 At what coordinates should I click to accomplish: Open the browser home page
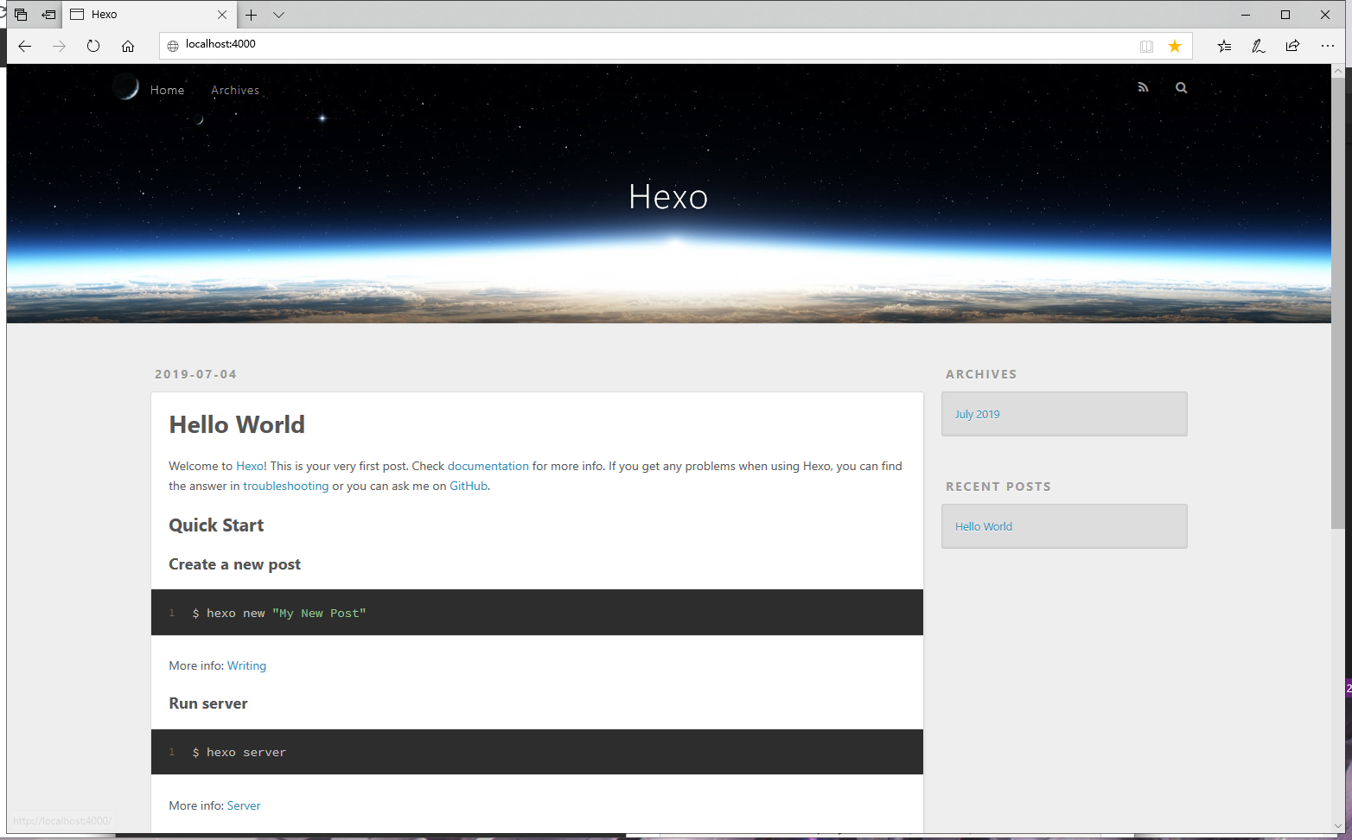[x=128, y=46]
